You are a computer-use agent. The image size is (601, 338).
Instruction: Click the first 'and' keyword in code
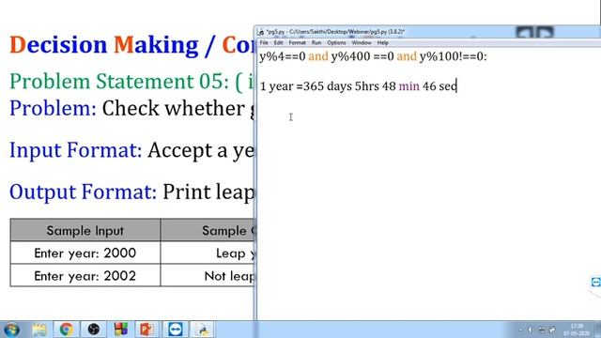318,56
